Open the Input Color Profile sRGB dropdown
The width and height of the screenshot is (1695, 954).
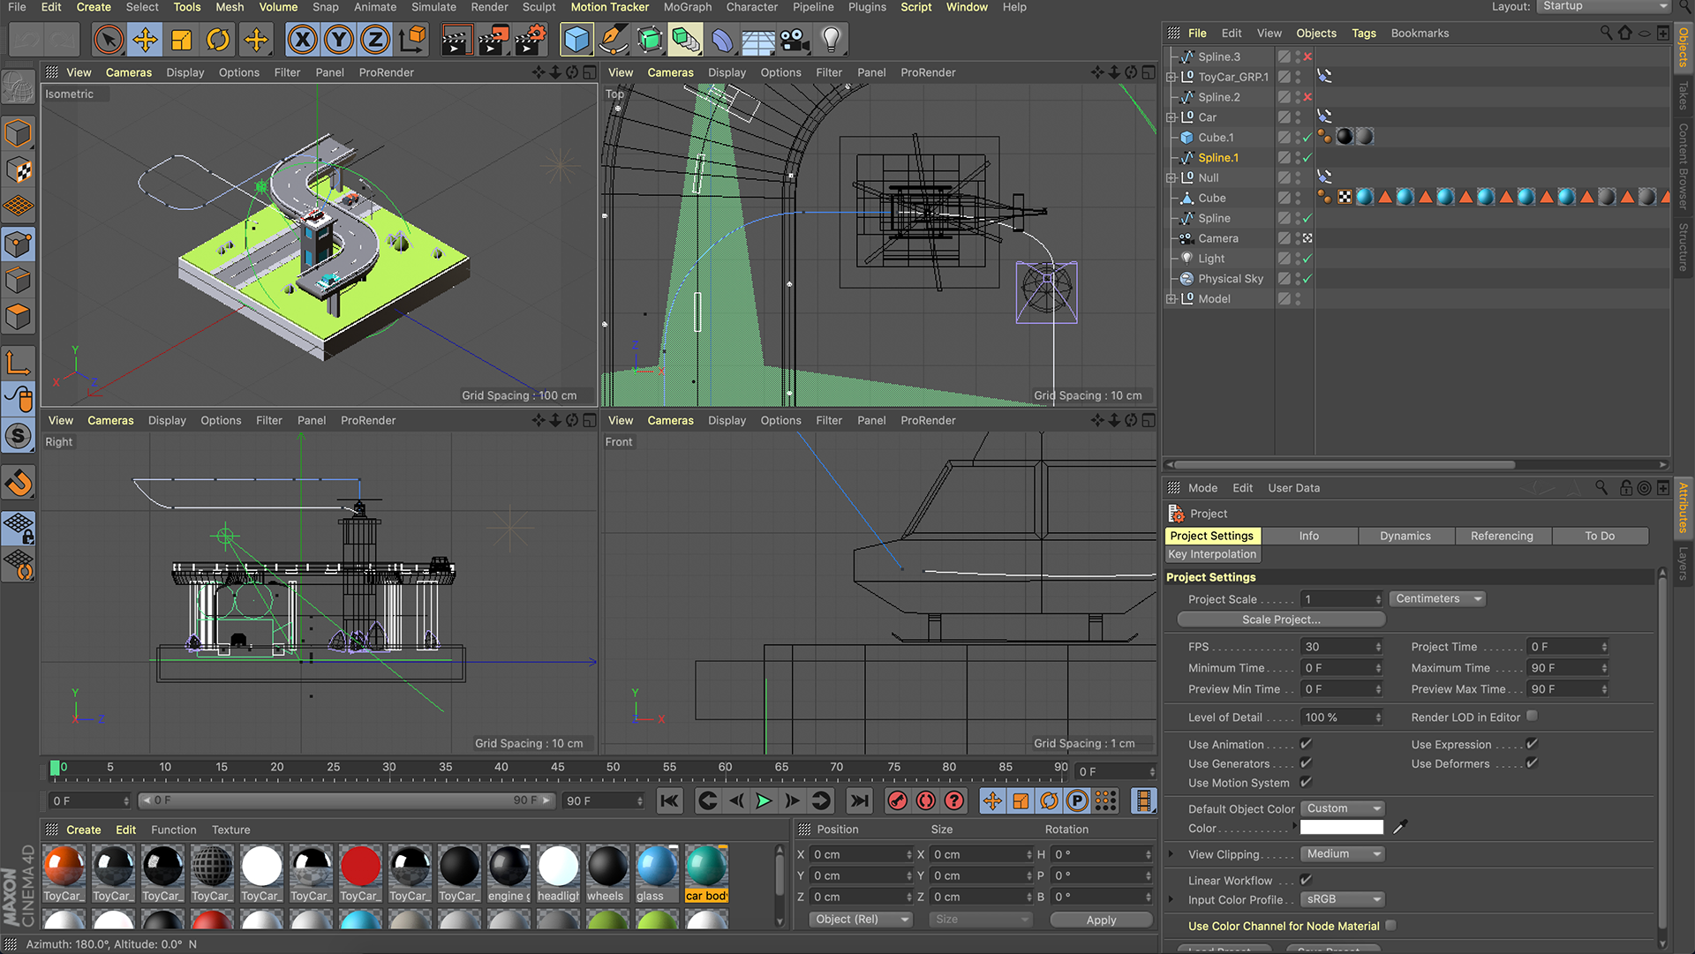1343,899
